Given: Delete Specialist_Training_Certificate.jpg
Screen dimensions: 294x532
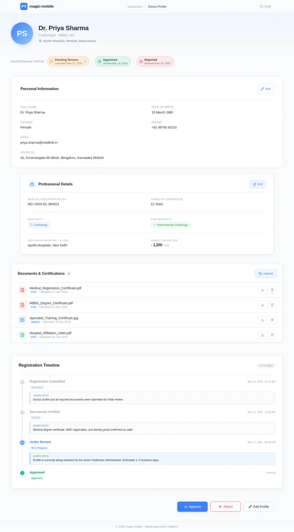Looking at the screenshot, I should click(272, 320).
